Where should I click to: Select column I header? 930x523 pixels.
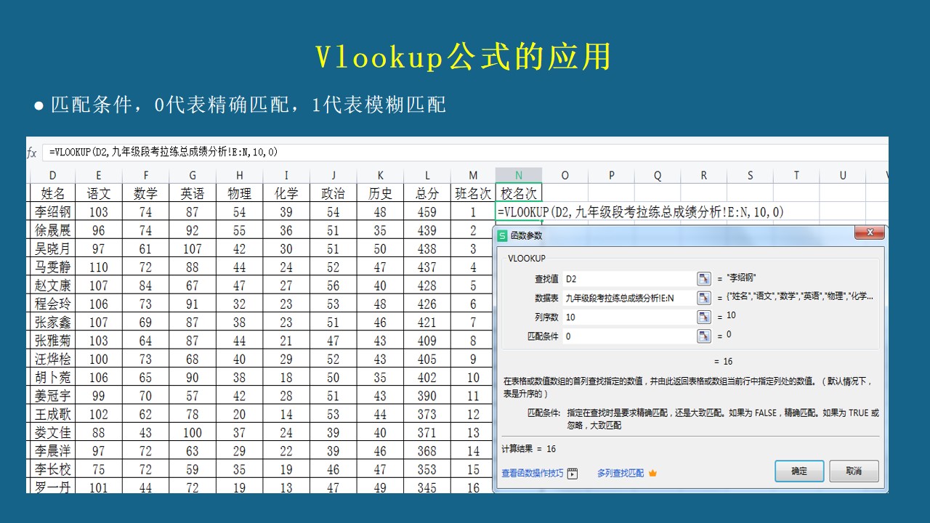pos(286,175)
